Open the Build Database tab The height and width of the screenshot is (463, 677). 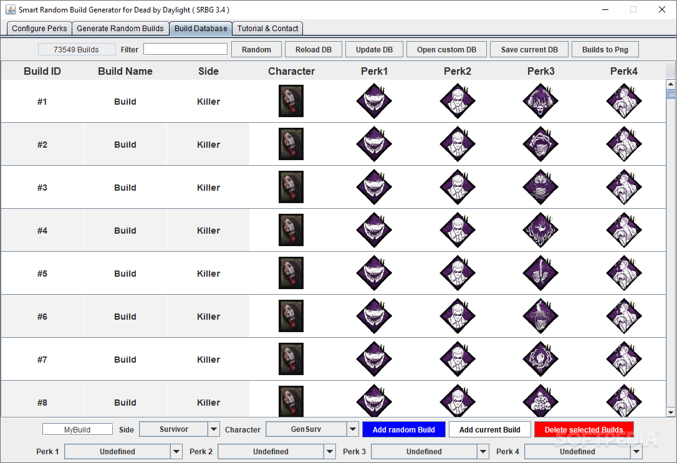tap(201, 29)
